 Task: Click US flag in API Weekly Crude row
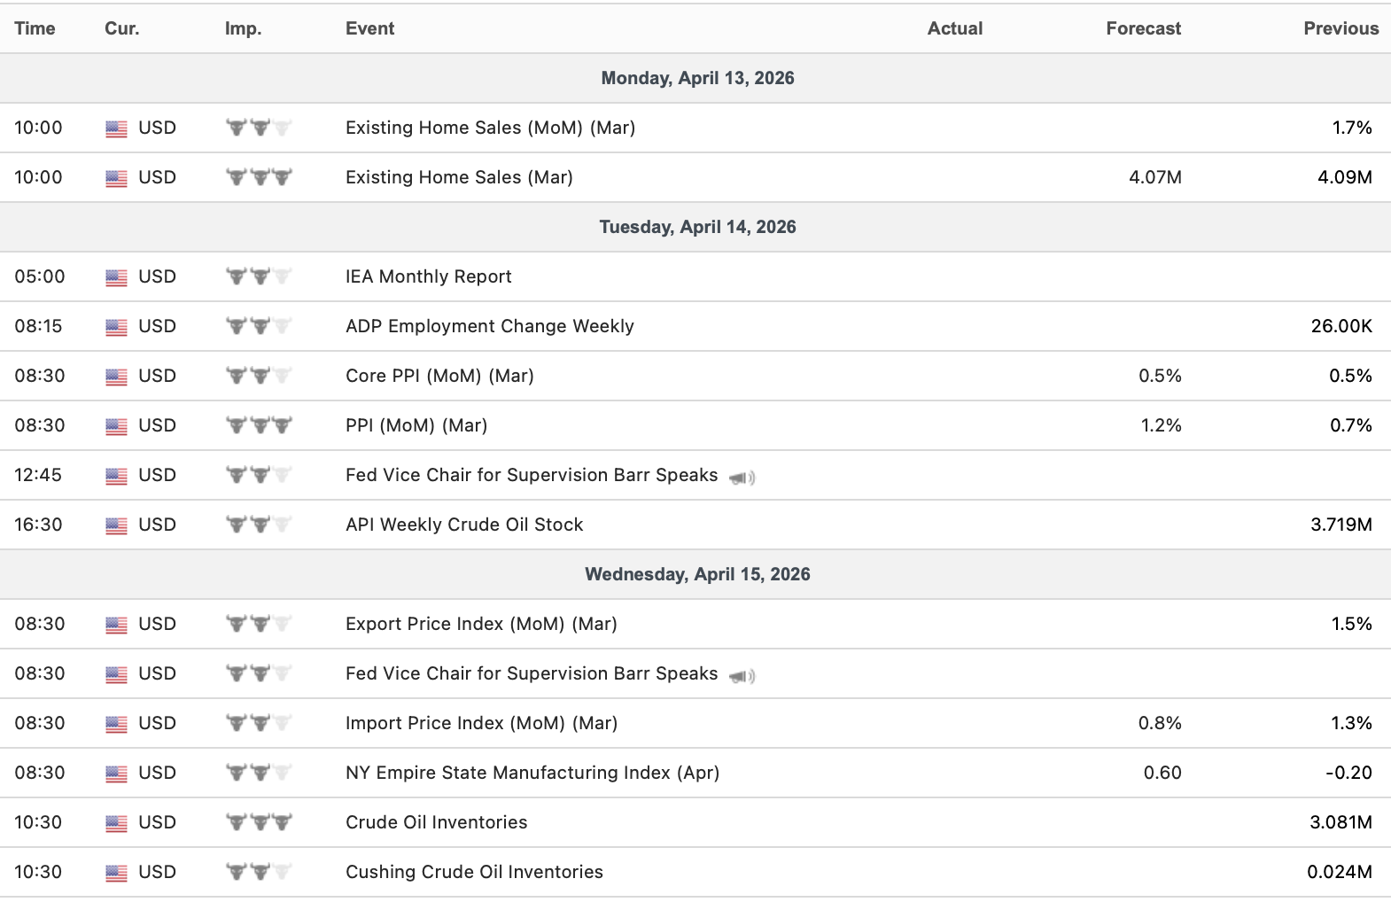point(116,525)
